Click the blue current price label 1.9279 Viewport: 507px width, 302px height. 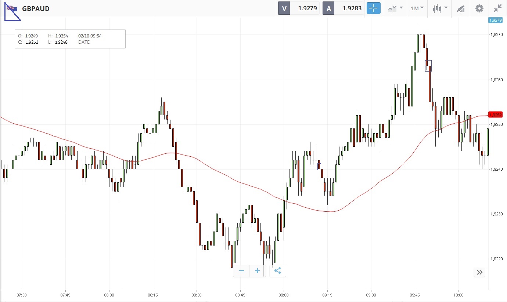point(495,20)
